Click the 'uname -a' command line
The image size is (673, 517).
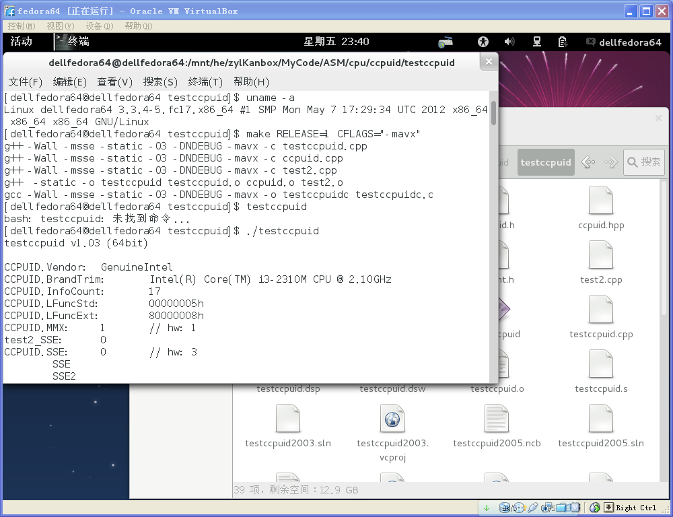coord(149,98)
